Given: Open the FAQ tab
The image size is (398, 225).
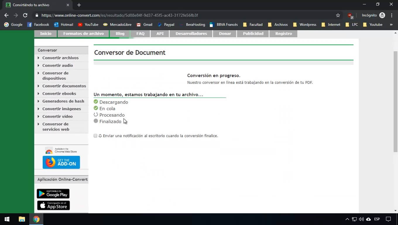Looking at the screenshot, I should coord(140,34).
